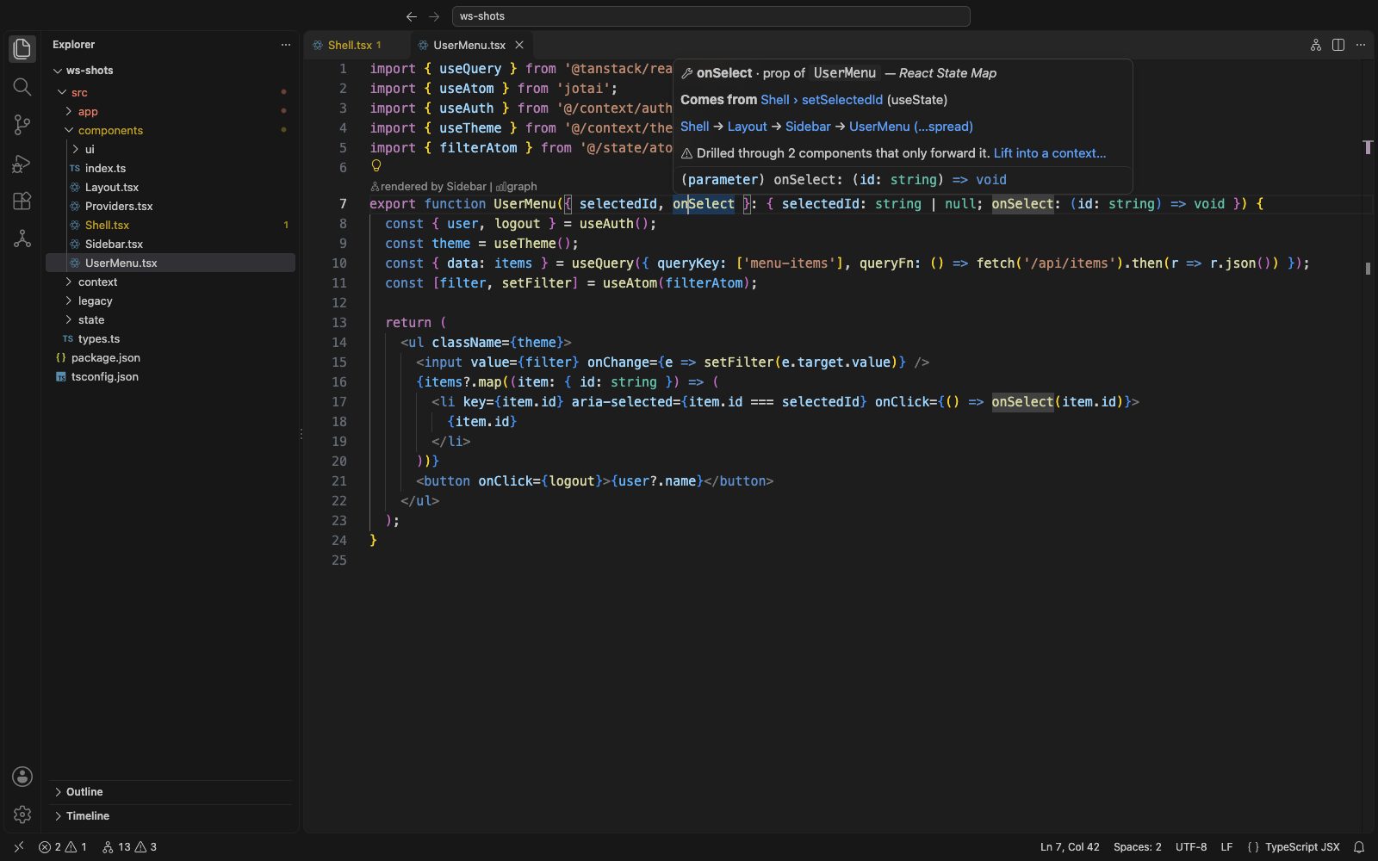The width and height of the screenshot is (1378, 861).
Task: Click the 'graph' code lens link
Action: pos(517,187)
